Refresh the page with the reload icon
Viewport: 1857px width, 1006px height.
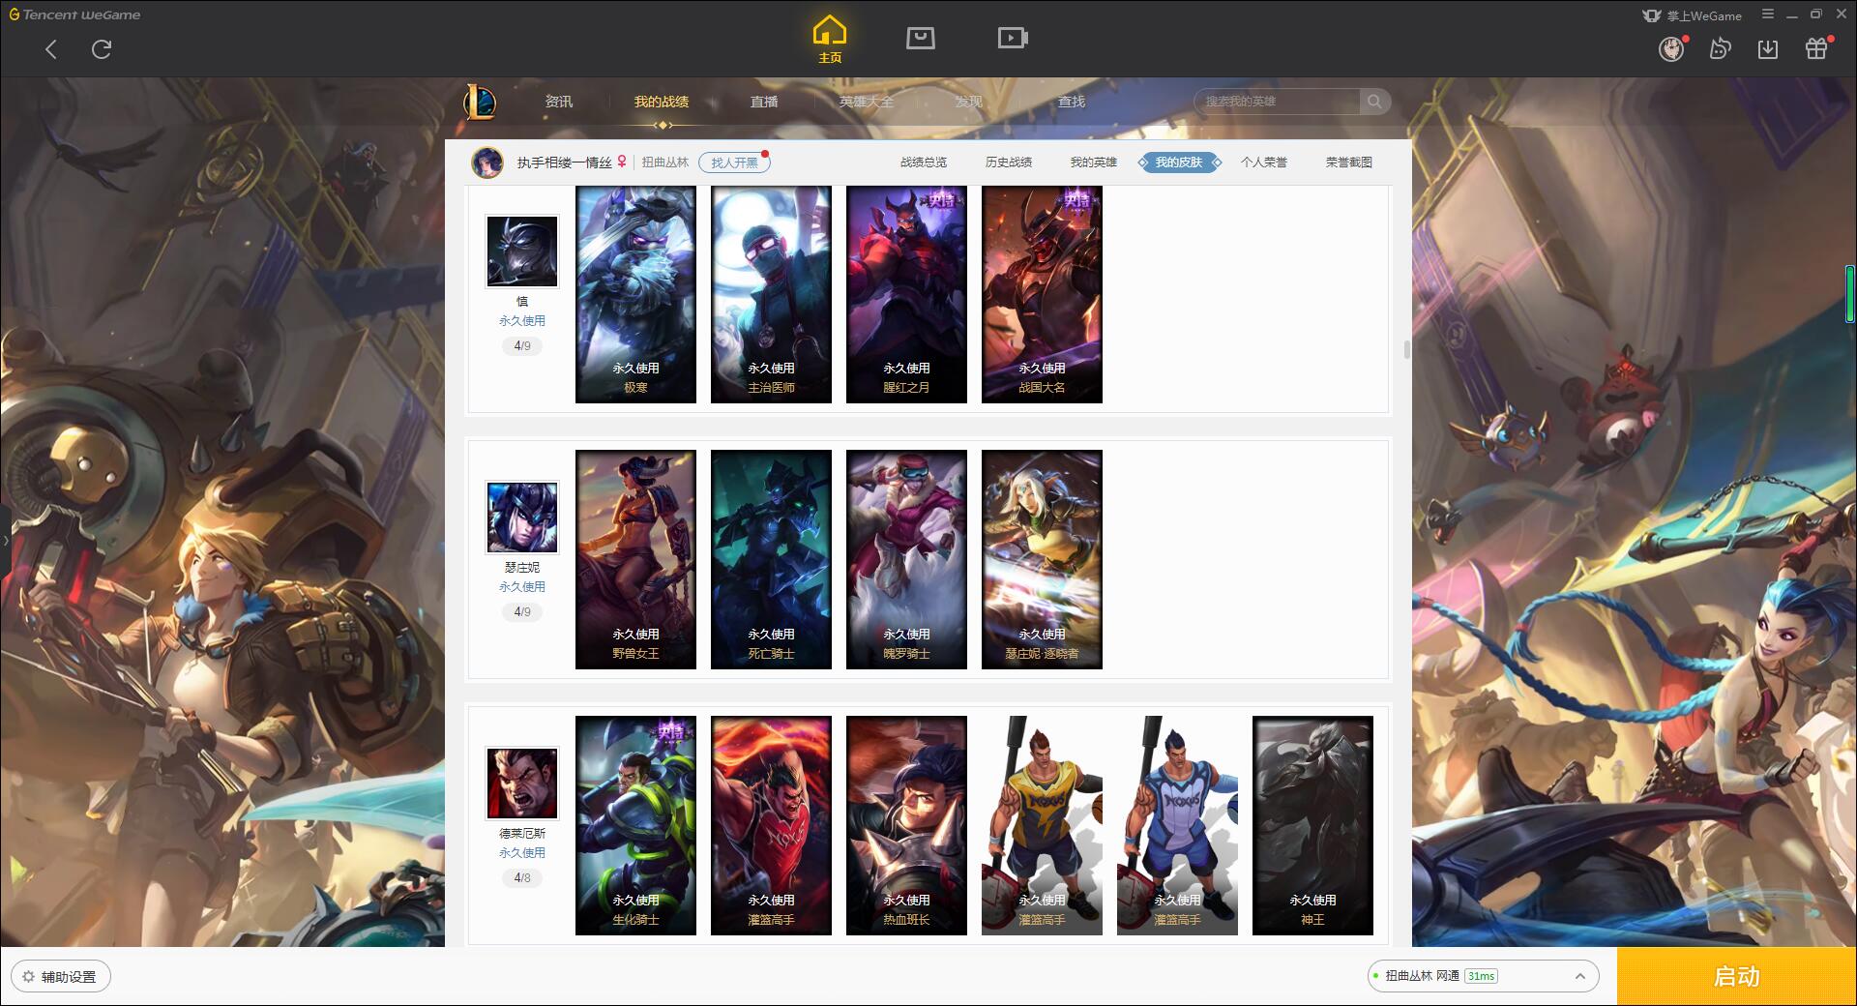(102, 49)
